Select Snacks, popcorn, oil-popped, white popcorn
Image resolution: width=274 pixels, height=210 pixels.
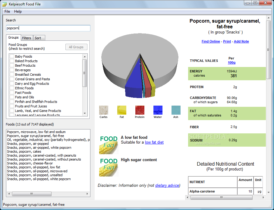click(39, 179)
